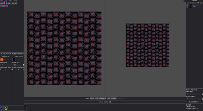
Task: Click the left tool brush color slider
Action: (6, 69)
